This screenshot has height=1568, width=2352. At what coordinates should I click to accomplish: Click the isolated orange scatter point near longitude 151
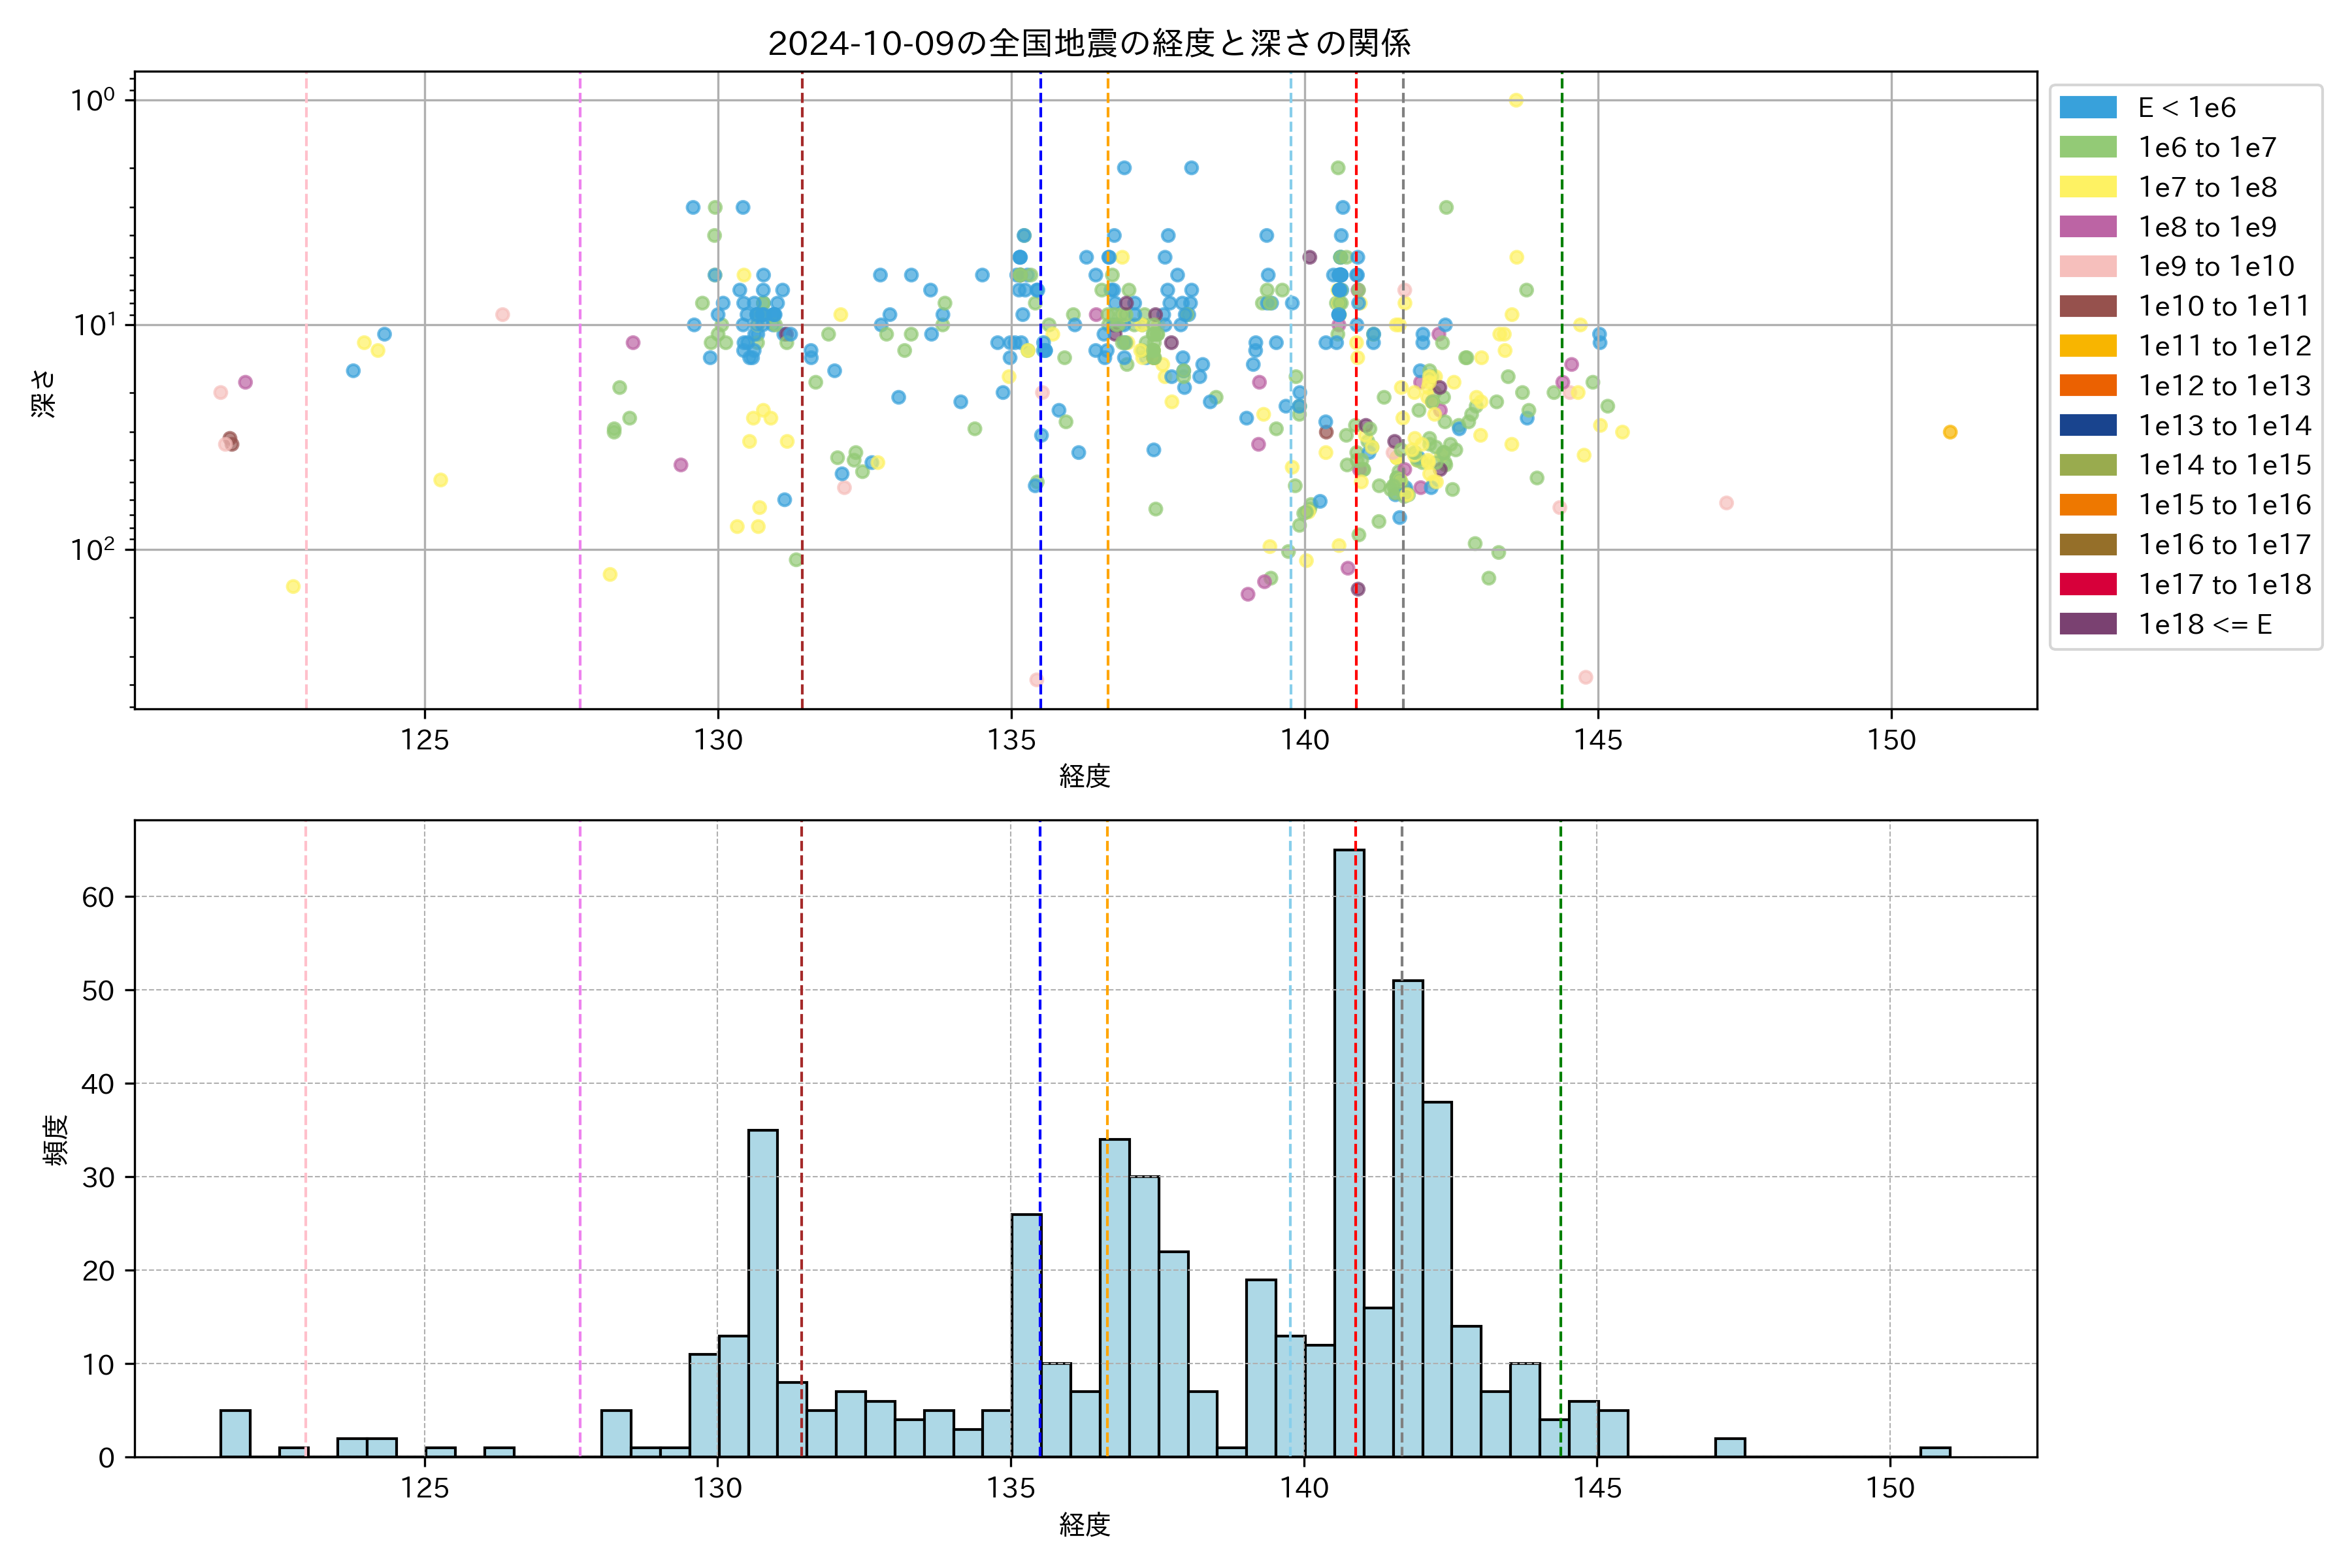click(1949, 432)
